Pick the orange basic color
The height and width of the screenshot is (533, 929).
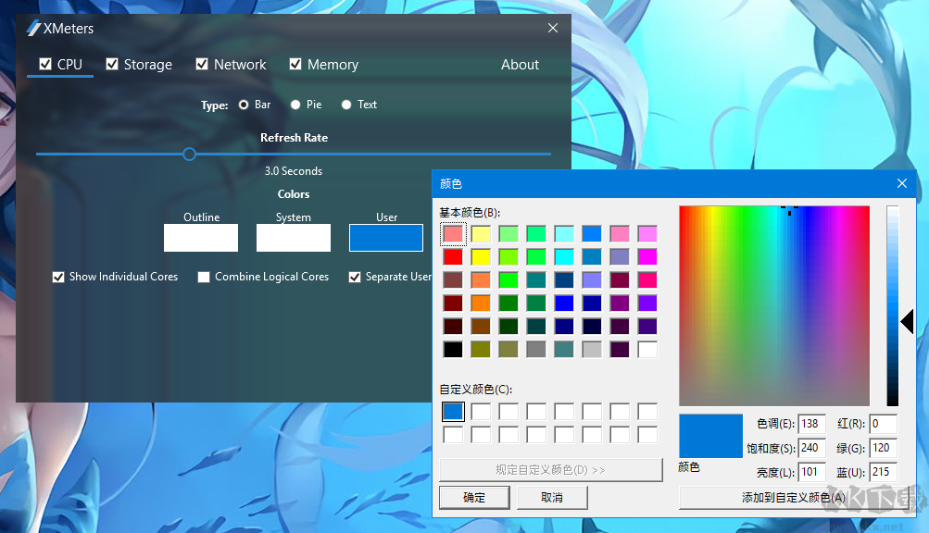(481, 304)
